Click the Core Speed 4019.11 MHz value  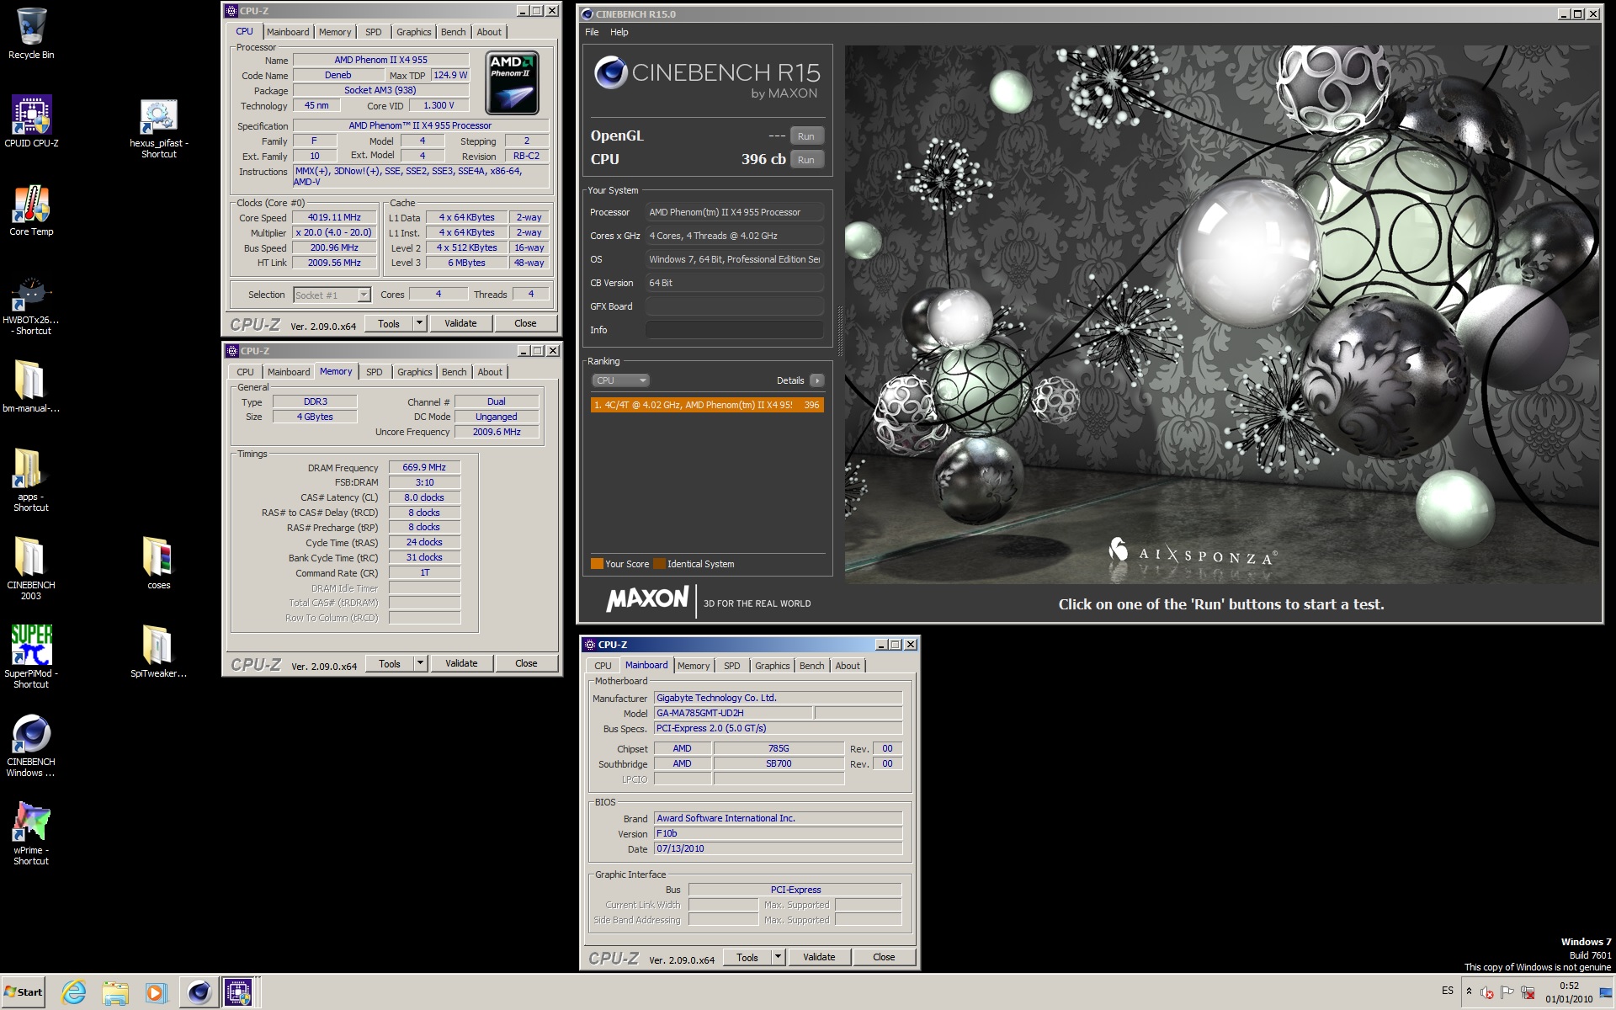tap(334, 217)
